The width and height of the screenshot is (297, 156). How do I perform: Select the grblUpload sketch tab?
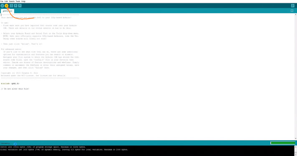tap(8, 11)
